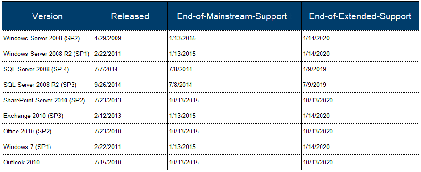421x172 pixels.
Task: Select the Windows Server 2008 R2 (SP1) row
Action: click(210, 54)
